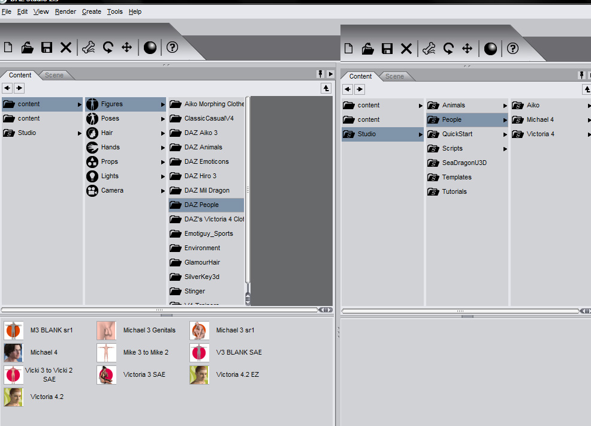The image size is (591, 426).
Task: Open the File menu
Action: 7,11
